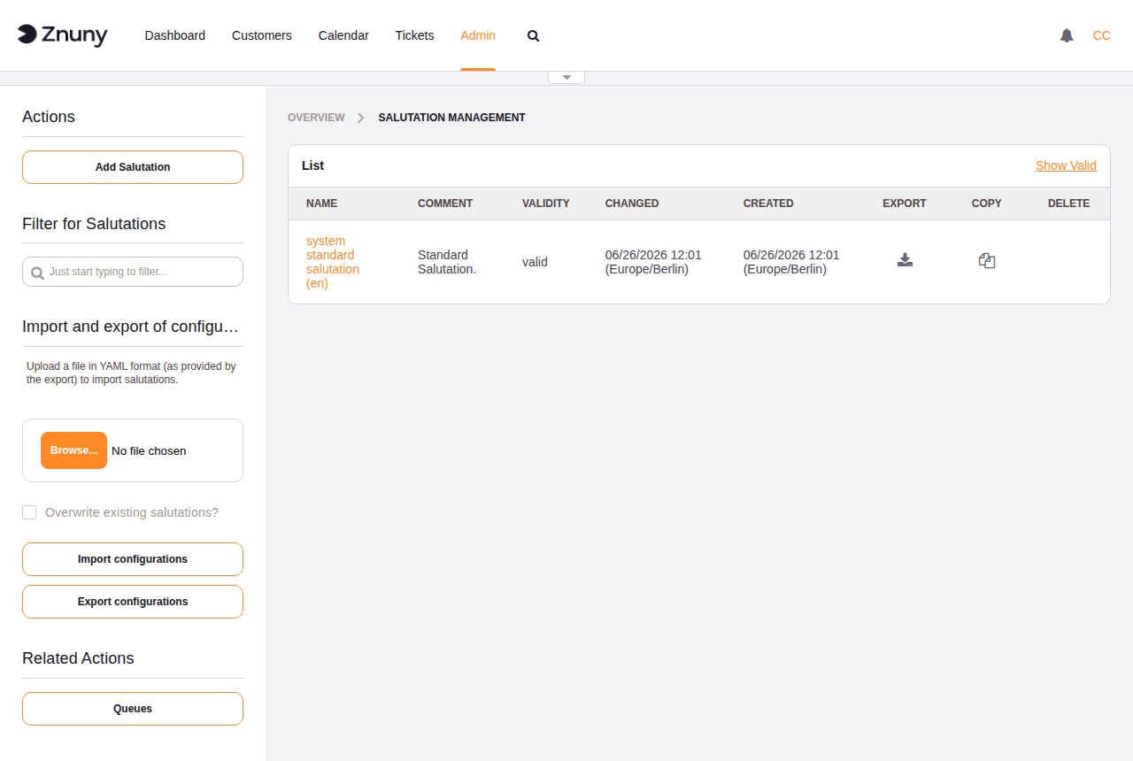Click Browse to choose a YAML file
This screenshot has width=1133, height=761.
pyautogui.click(x=73, y=450)
